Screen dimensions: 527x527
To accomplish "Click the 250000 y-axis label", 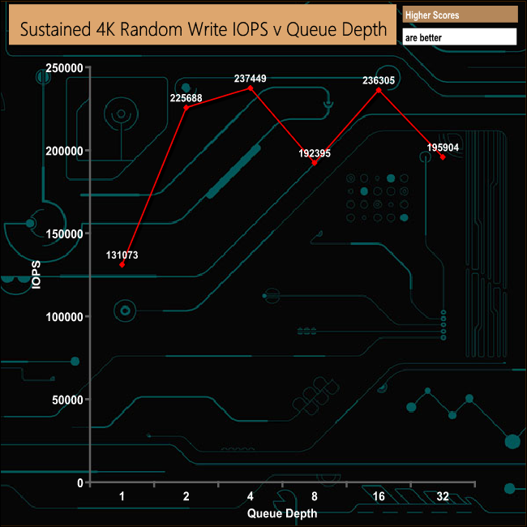I will point(64,68).
